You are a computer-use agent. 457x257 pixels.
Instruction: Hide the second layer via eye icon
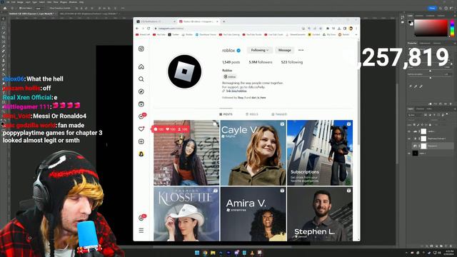tap(409, 138)
